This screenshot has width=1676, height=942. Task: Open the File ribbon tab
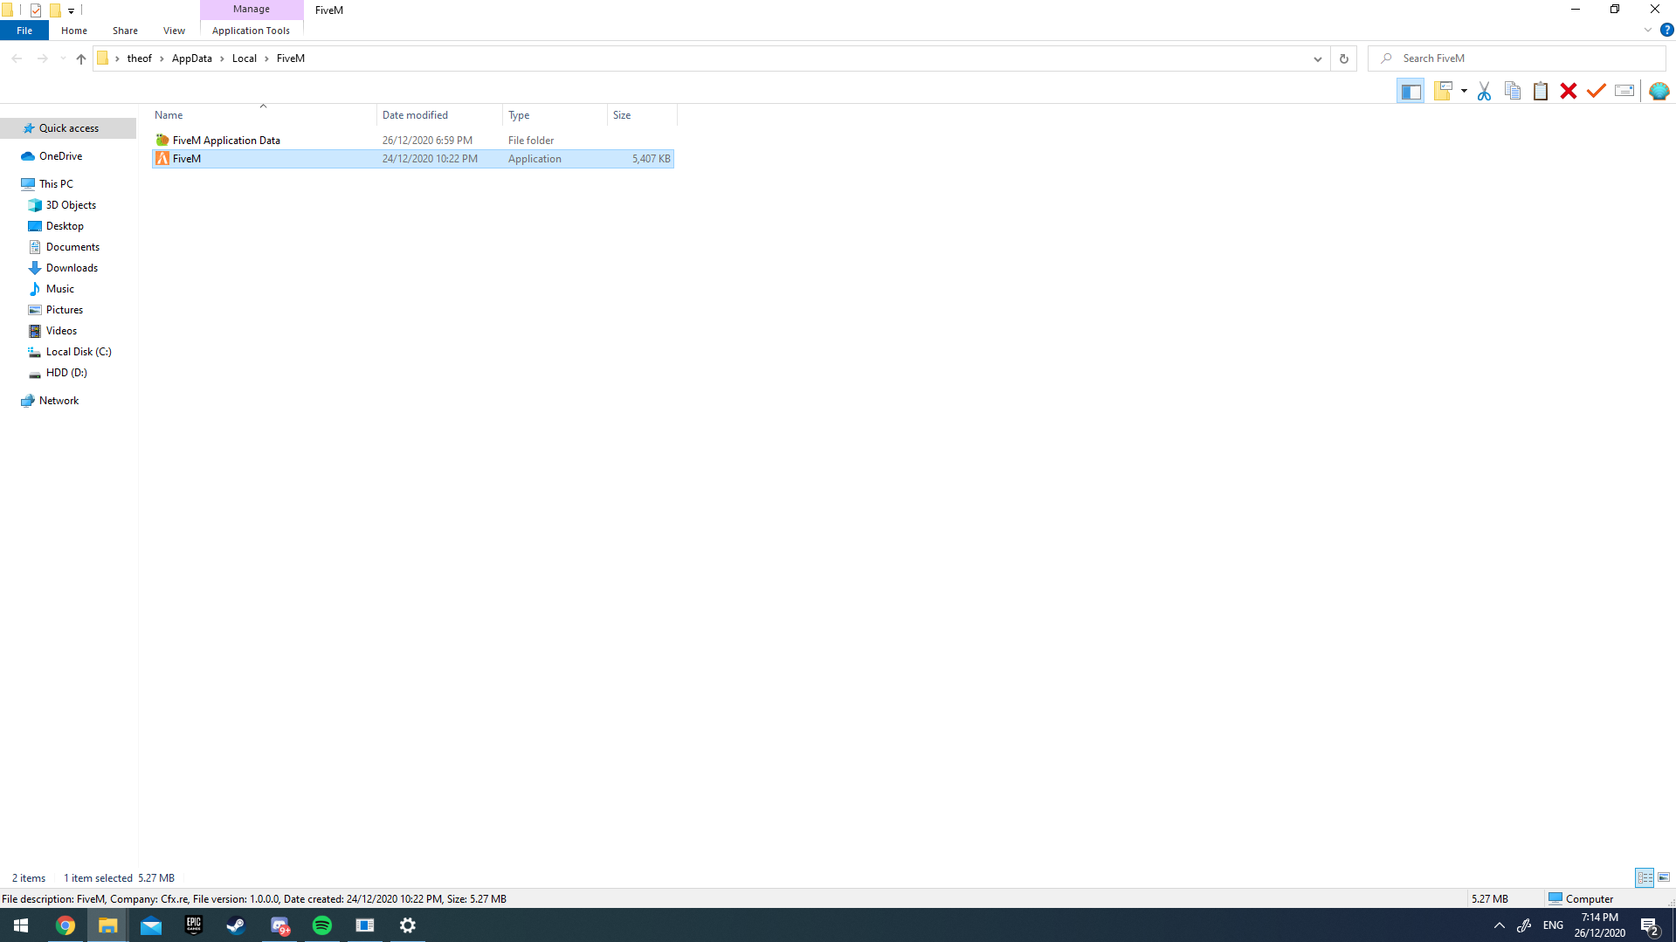coord(24,31)
